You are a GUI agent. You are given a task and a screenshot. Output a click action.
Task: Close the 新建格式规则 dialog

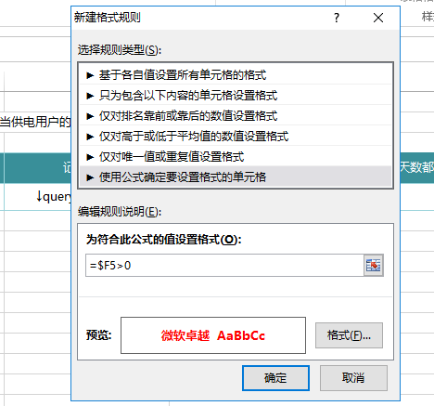click(x=378, y=18)
